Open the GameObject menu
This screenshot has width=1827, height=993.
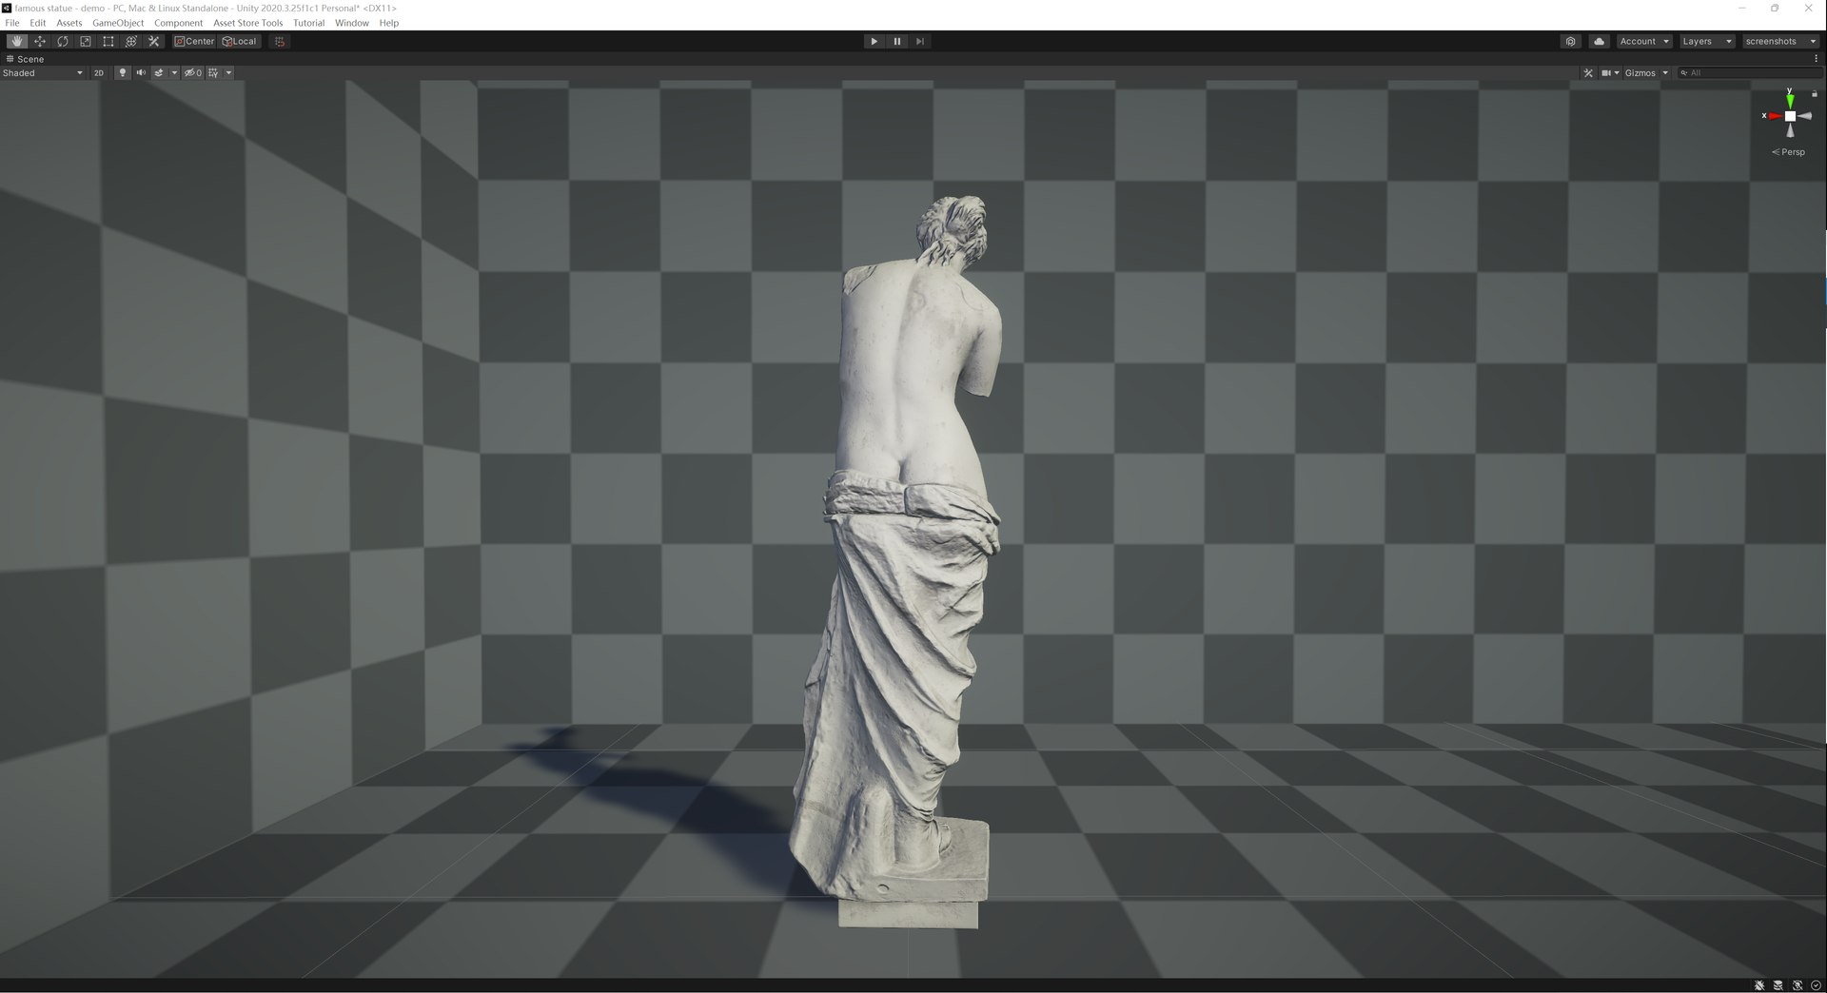(118, 23)
